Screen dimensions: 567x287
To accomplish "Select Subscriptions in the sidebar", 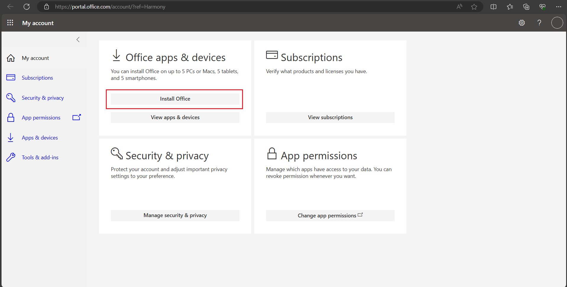I will click(37, 78).
